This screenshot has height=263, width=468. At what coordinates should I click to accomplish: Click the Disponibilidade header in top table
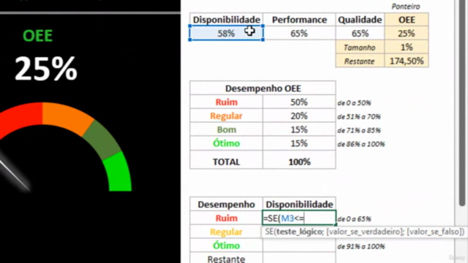[226, 20]
